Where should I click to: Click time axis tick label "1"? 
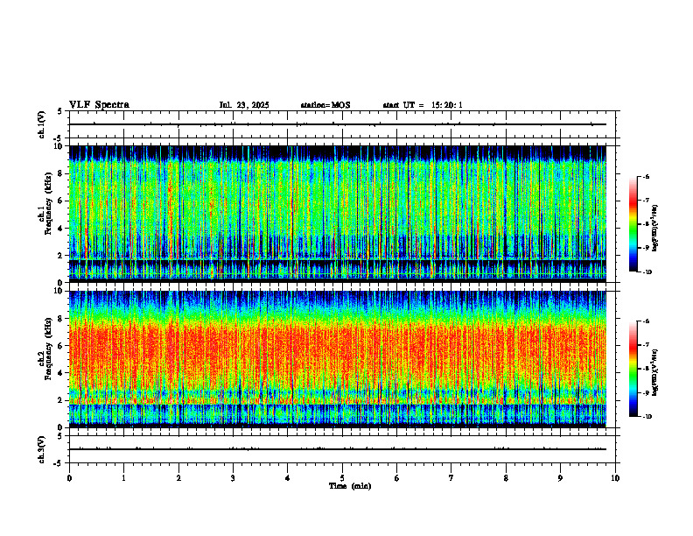click(x=123, y=478)
